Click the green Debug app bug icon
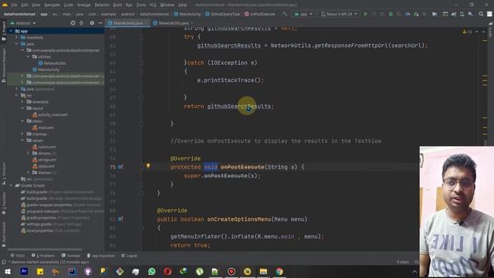This screenshot has width=494, height=278. (391, 14)
